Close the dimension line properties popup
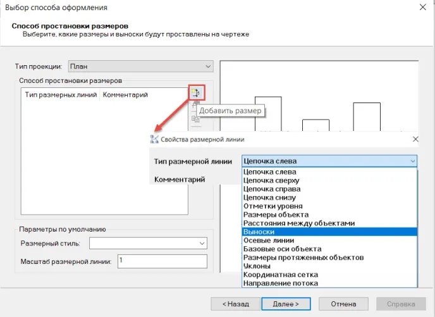This screenshot has width=435, height=317. [x=415, y=139]
